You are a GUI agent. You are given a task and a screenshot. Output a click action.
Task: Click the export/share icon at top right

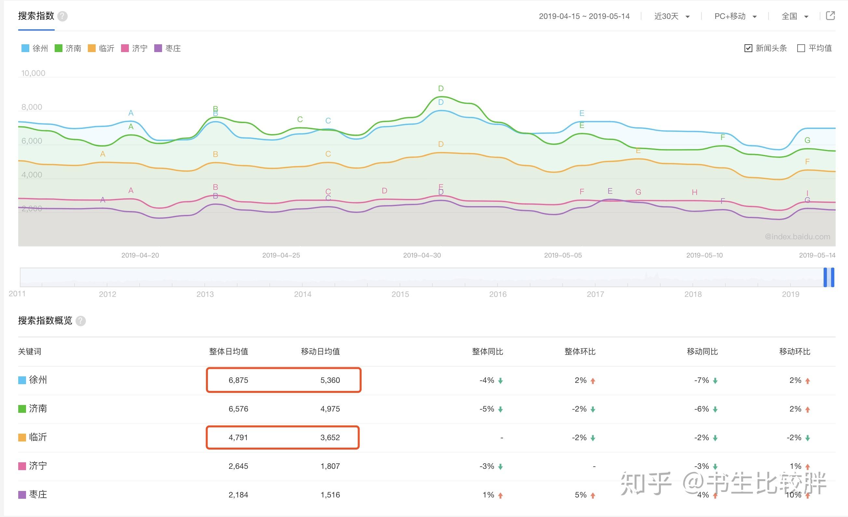(830, 16)
